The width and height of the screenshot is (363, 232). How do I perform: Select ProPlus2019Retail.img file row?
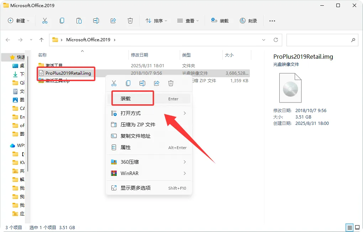pos(143,73)
